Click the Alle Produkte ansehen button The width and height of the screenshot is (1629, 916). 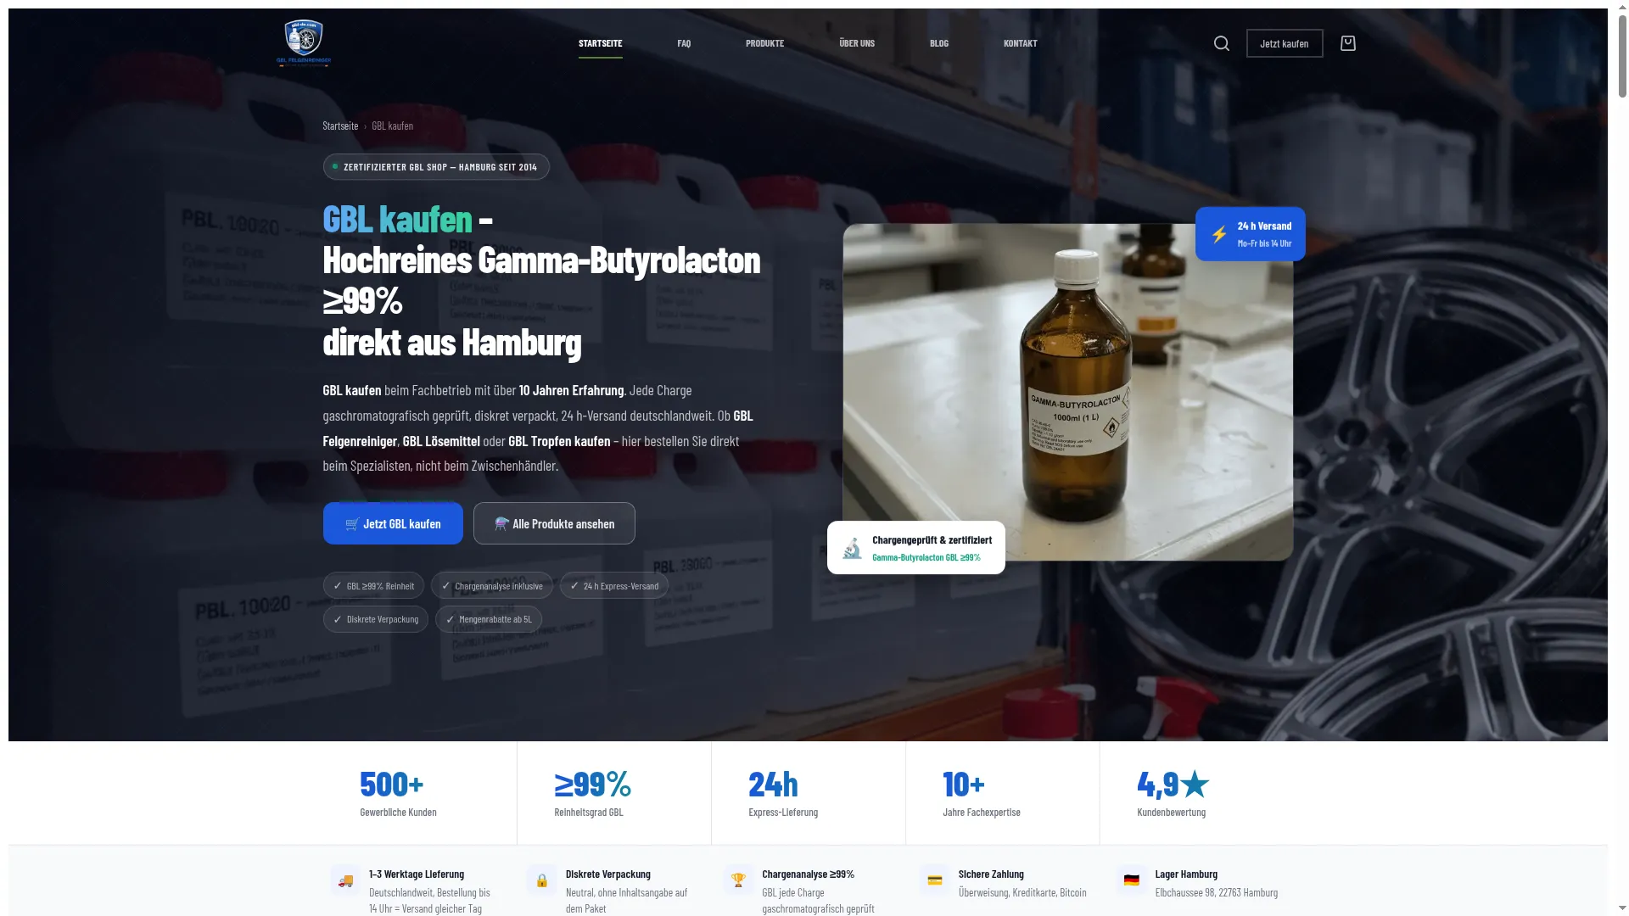[x=554, y=523]
